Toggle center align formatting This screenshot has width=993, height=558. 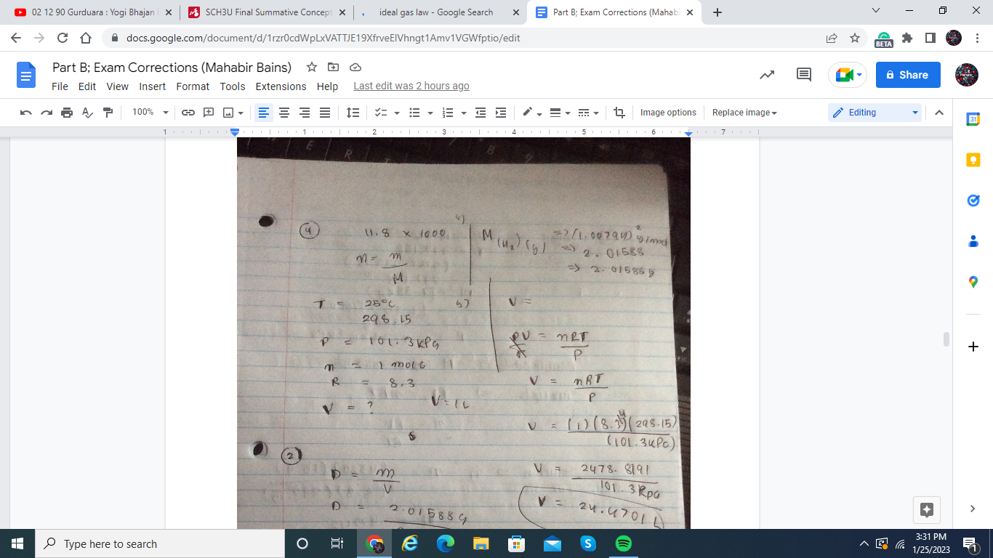pos(284,113)
